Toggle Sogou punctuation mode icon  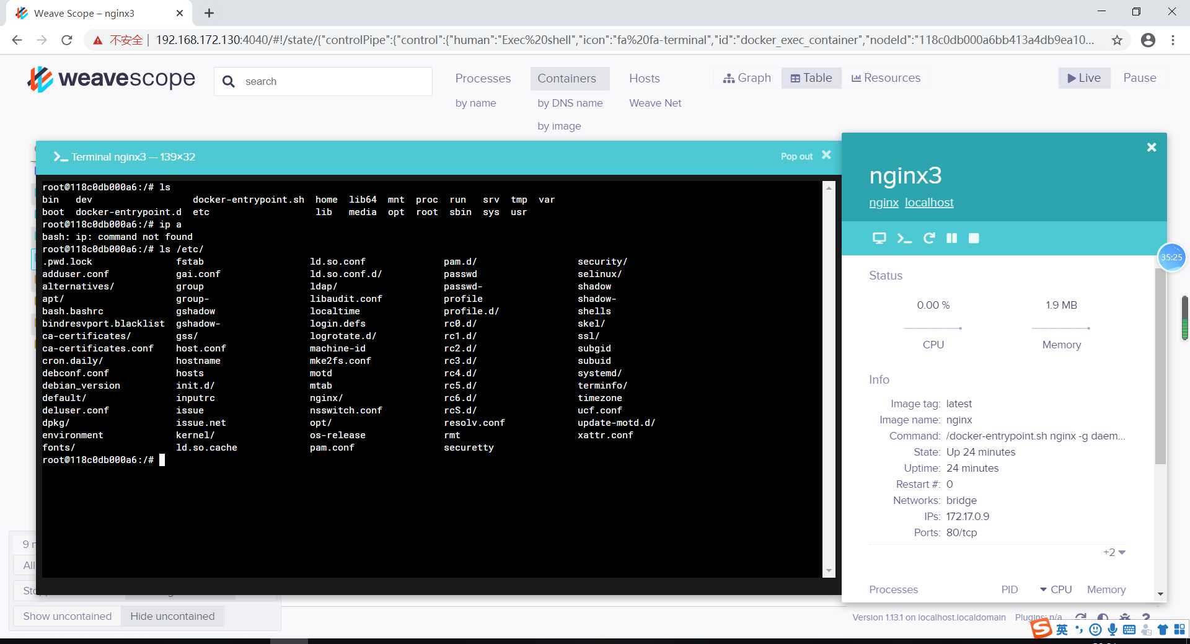click(x=1079, y=630)
